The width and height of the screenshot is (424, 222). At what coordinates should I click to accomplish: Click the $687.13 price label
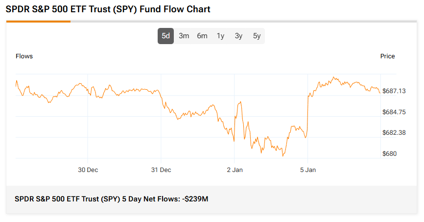[394, 91]
